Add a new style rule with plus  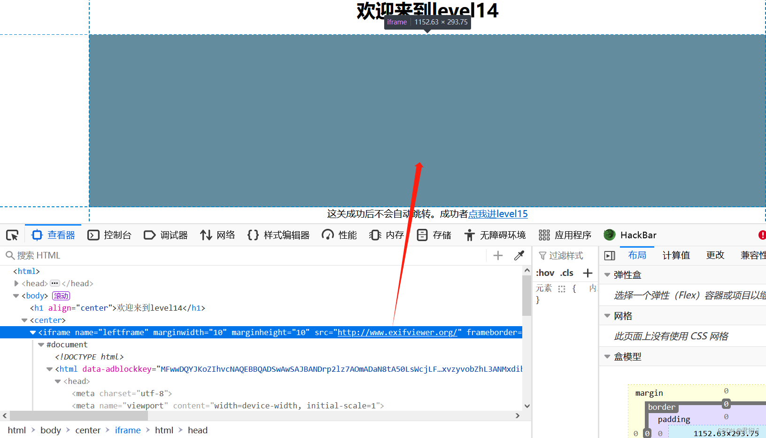tap(588, 273)
